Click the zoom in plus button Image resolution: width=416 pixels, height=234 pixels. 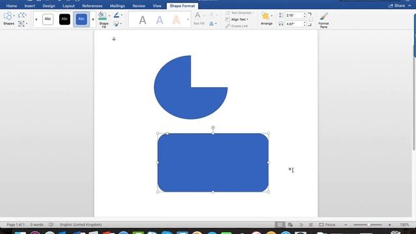[x=389, y=225]
